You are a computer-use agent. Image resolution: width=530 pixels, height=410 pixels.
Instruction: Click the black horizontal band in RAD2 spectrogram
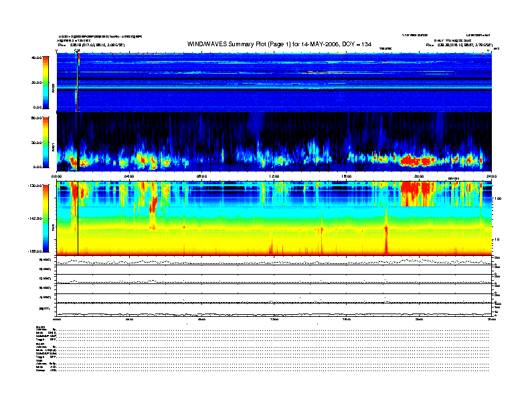tap(268, 78)
